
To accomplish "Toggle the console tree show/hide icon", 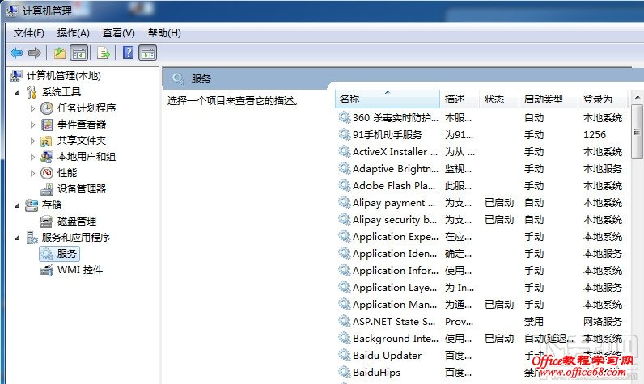I will tap(79, 53).
